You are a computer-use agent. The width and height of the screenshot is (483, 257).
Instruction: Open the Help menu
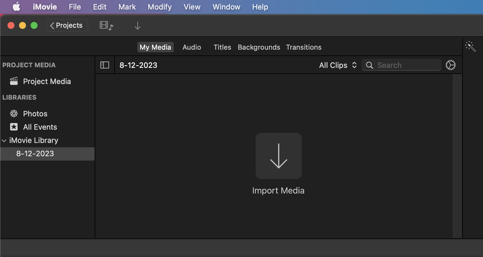click(x=260, y=7)
